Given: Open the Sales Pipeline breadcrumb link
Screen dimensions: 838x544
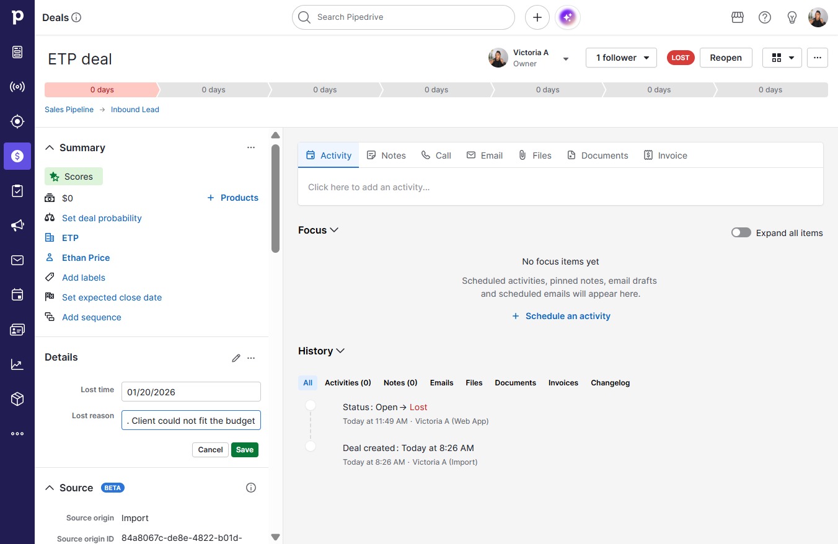Looking at the screenshot, I should coord(69,110).
